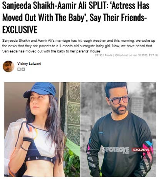Viewport: 161px width, 179px height.
Task: Click the 'Moved Out With The Baby' headline line
Action: coord(45,18)
